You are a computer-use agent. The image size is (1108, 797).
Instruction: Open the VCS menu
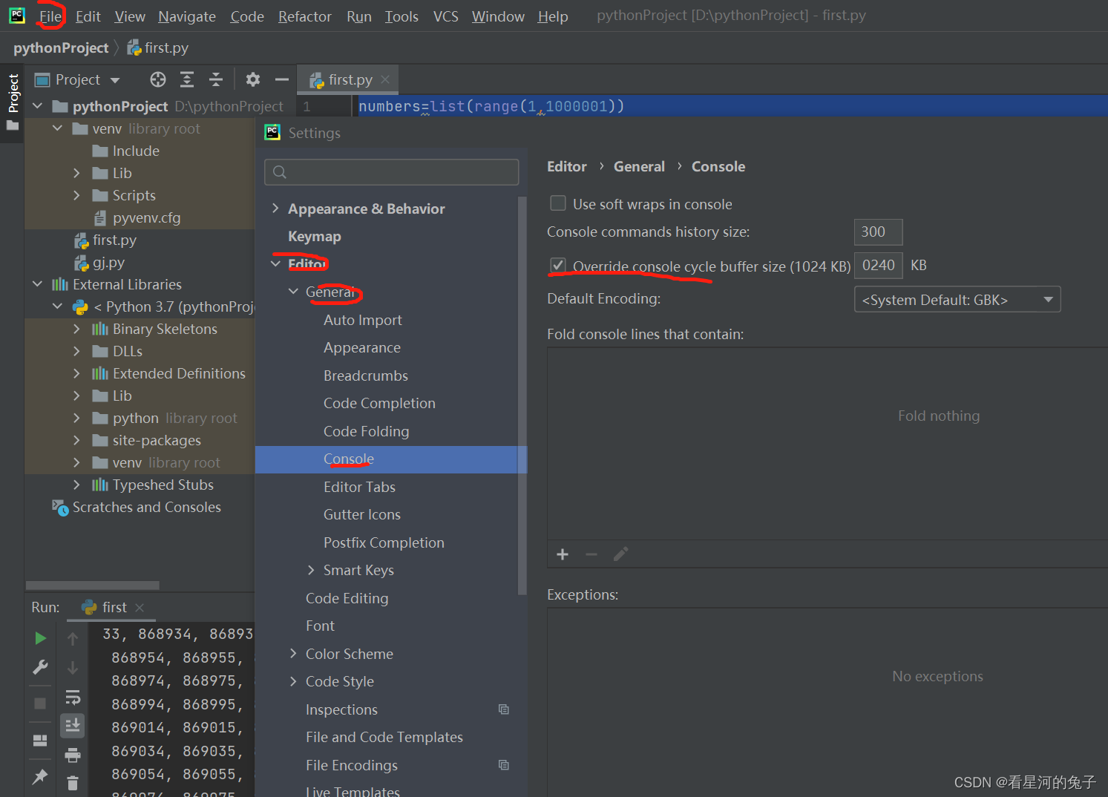[445, 16]
